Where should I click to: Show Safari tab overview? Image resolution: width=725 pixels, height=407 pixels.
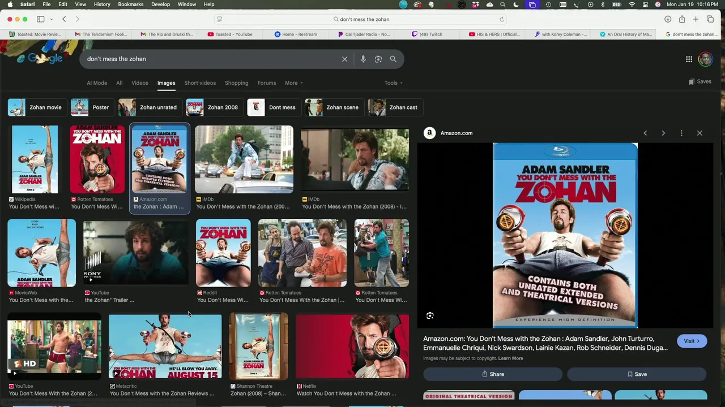(x=710, y=19)
